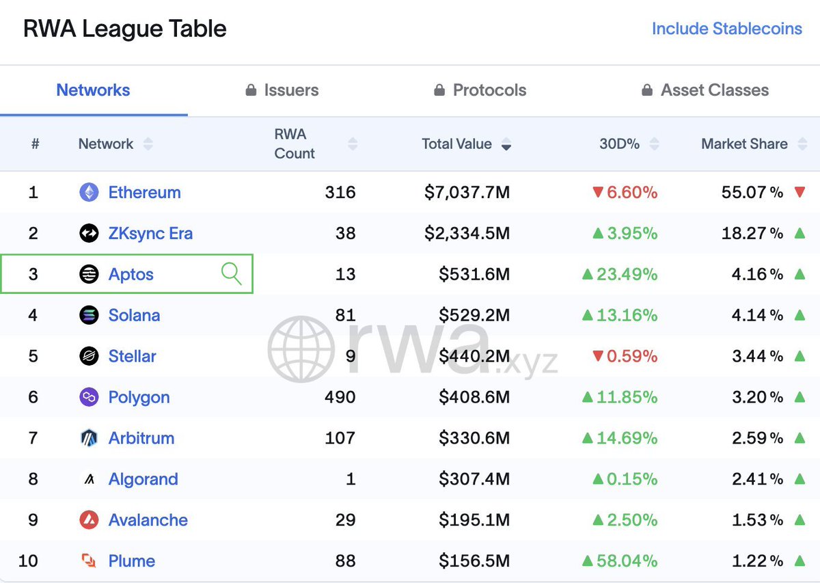The image size is (820, 583).
Task: Open the Aptos network link
Action: point(131,275)
